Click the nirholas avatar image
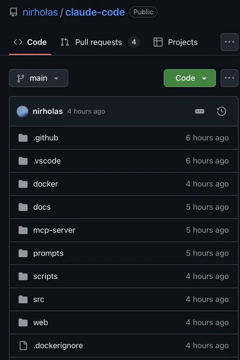Viewport: 240px width, 360px height. click(x=22, y=111)
